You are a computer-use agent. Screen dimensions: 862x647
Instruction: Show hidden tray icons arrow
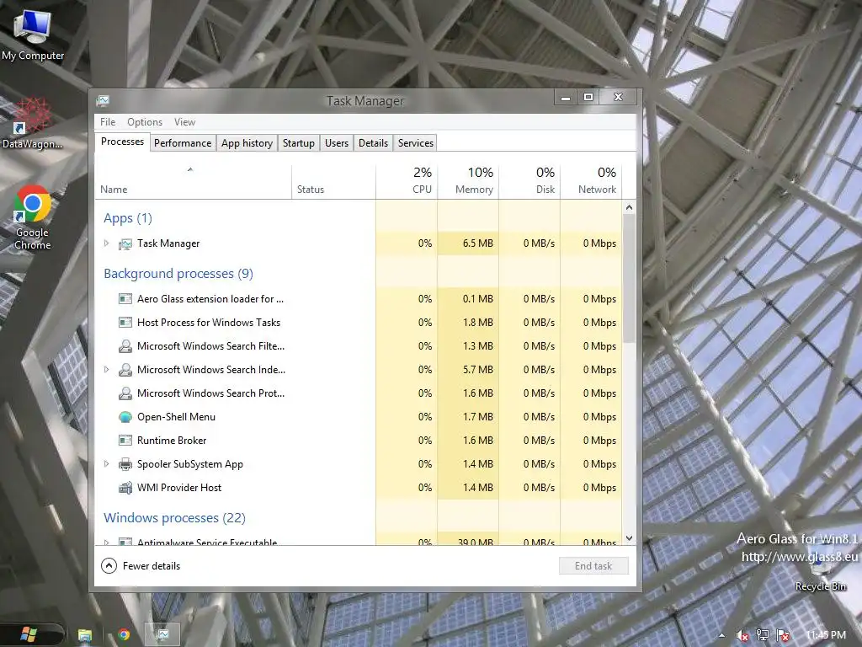click(x=721, y=635)
